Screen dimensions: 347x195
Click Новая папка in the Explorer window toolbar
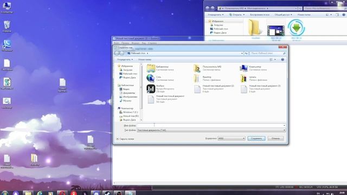click(x=304, y=15)
